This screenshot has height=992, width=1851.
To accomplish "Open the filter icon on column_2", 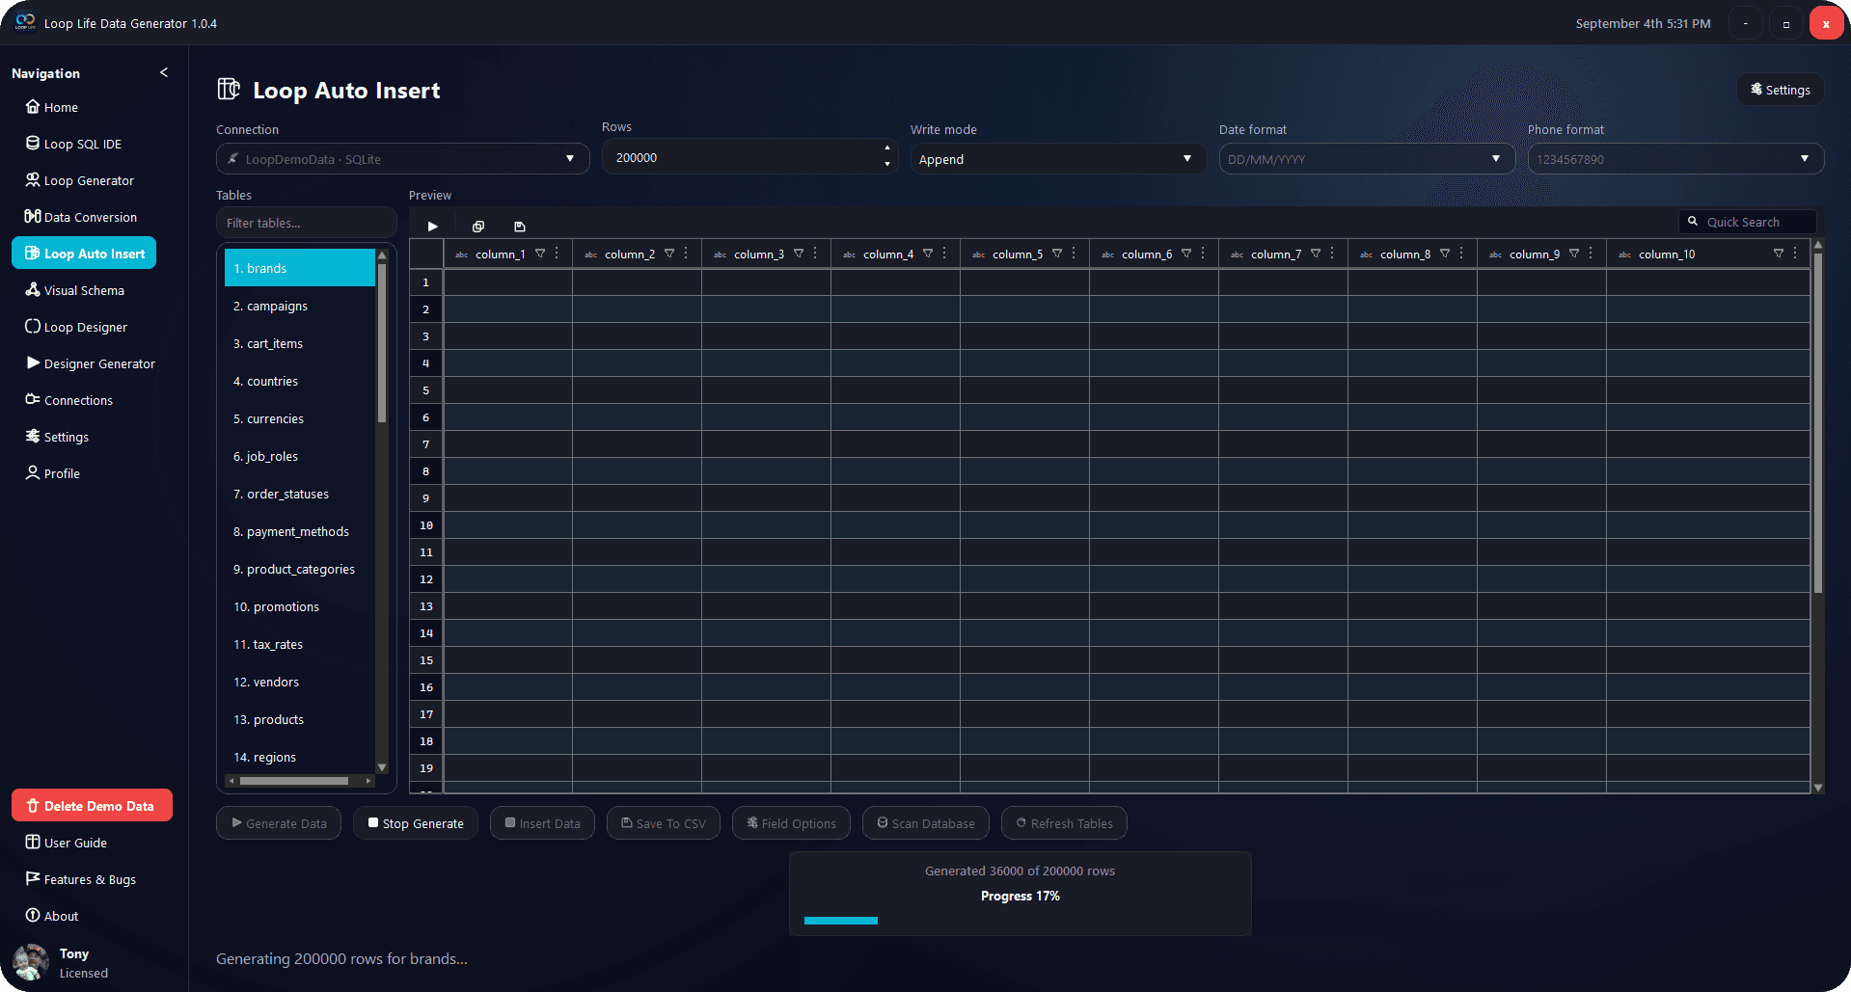I will pyautogui.click(x=669, y=254).
